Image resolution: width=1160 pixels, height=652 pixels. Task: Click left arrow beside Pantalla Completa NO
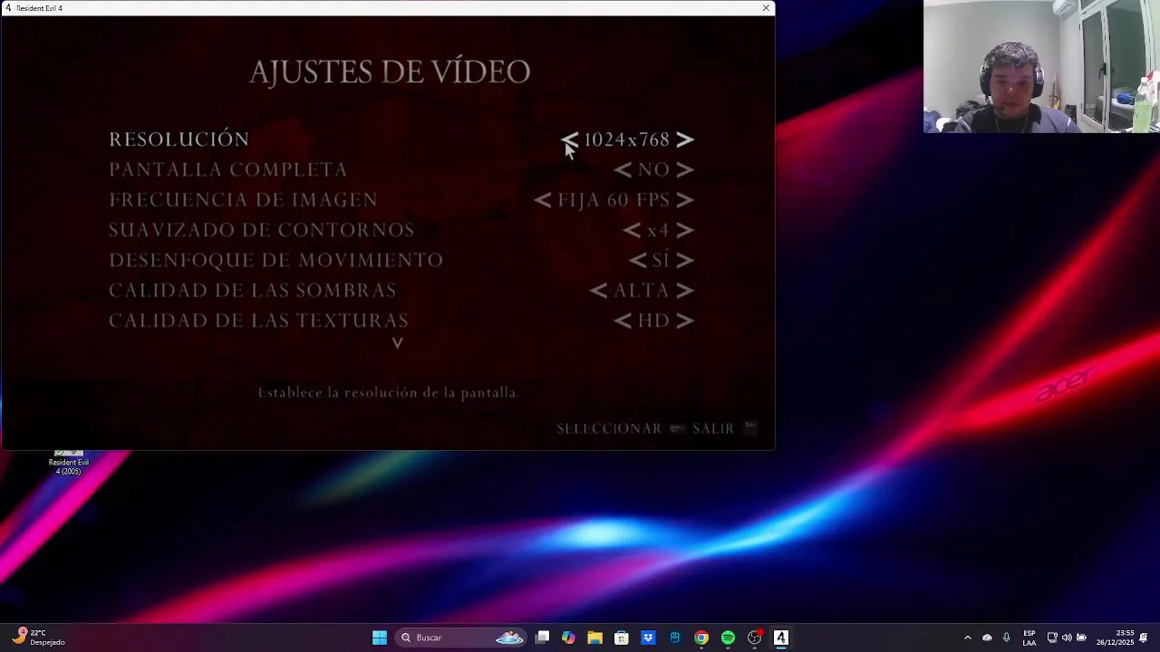[x=623, y=169]
